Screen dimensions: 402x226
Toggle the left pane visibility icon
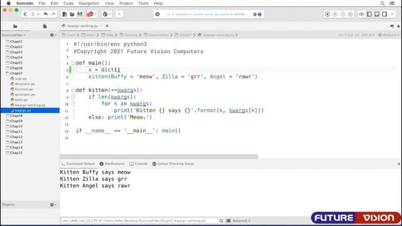pos(369,14)
